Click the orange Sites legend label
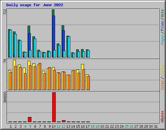 coord(162,85)
